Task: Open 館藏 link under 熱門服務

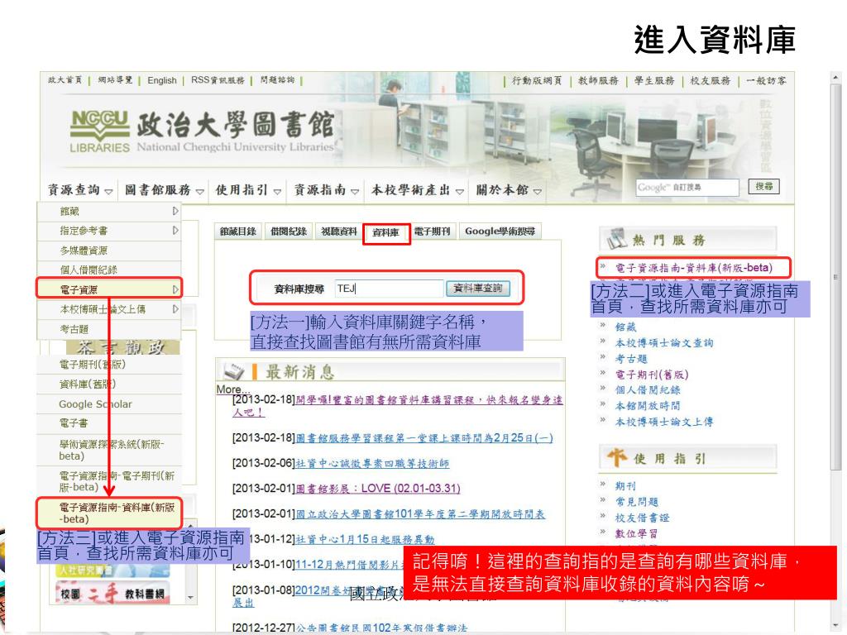Action: (x=625, y=327)
